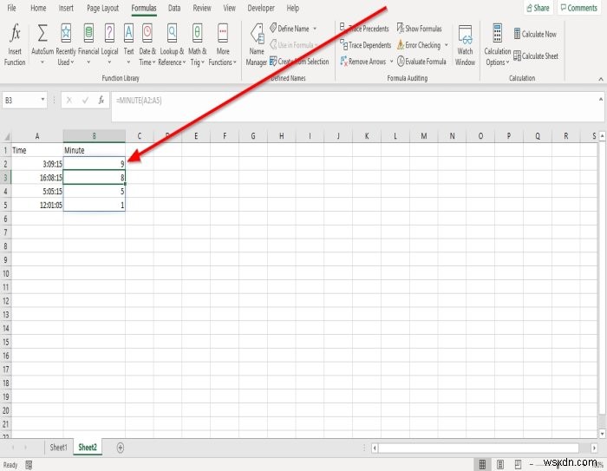Switch to Sheet1 tab
Image resolution: width=607 pixels, height=471 pixels.
pyautogui.click(x=58, y=448)
